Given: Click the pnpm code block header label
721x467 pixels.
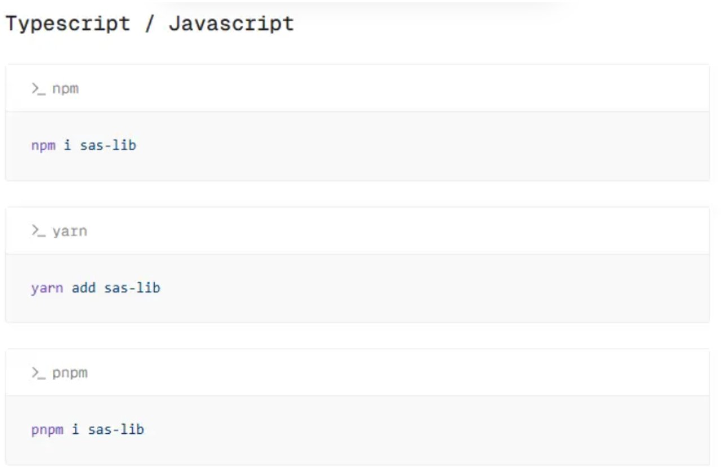Looking at the screenshot, I should pyautogui.click(x=70, y=373).
